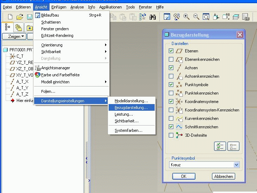
Task: Click the Refit view icon
Action: point(206,17)
